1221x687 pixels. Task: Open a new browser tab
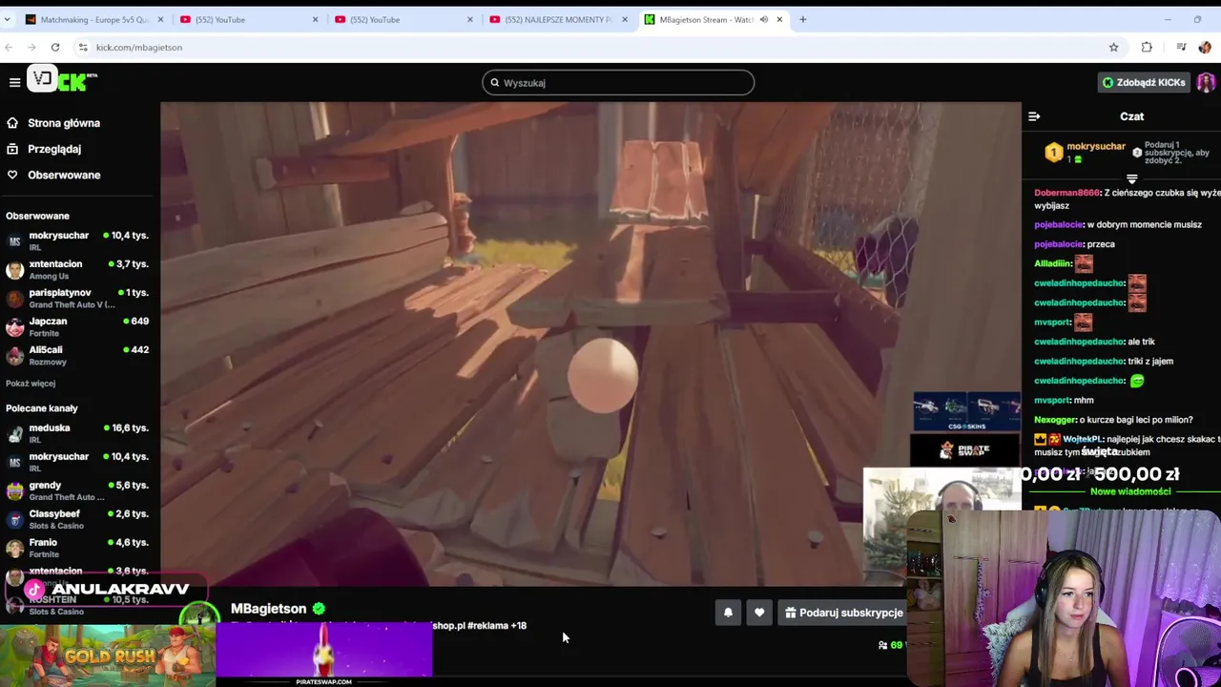pyautogui.click(x=802, y=19)
